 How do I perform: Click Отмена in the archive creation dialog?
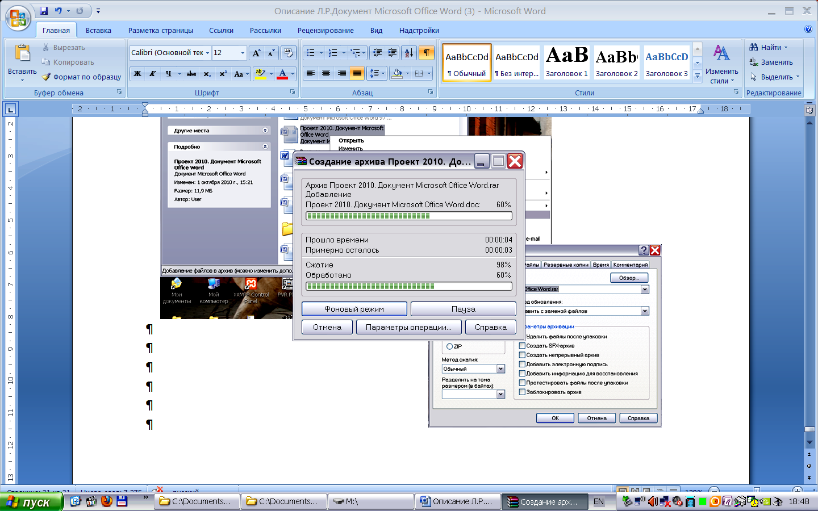click(x=327, y=327)
